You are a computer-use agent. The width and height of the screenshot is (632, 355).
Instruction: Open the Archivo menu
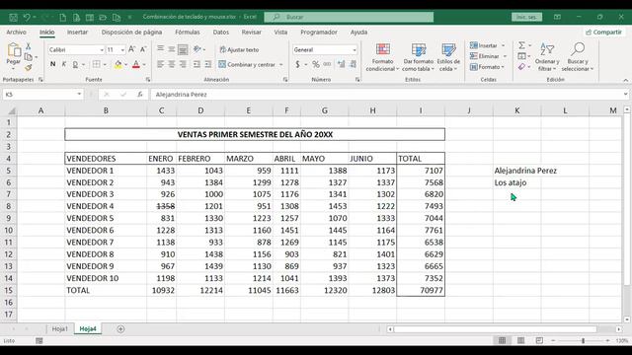pyautogui.click(x=16, y=32)
